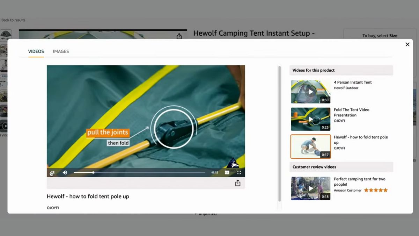
Task: Play the "4 Person Instant Tent" video
Action: coord(310,92)
